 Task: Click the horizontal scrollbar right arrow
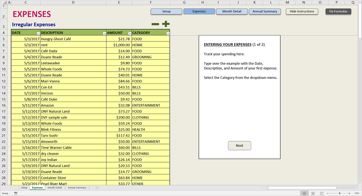[x=356, y=188]
